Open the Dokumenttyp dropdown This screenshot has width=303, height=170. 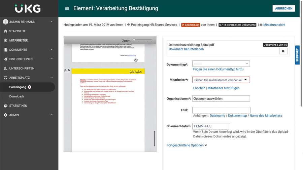point(221,64)
